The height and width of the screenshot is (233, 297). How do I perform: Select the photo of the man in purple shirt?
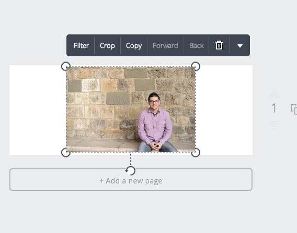[131, 109]
